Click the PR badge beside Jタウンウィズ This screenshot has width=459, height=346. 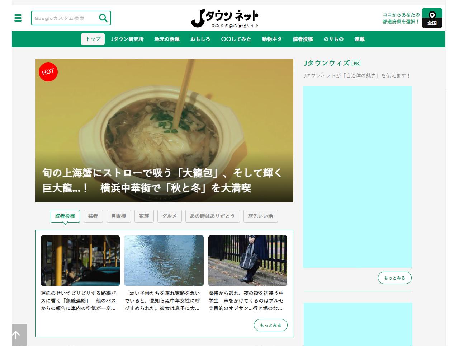click(356, 63)
